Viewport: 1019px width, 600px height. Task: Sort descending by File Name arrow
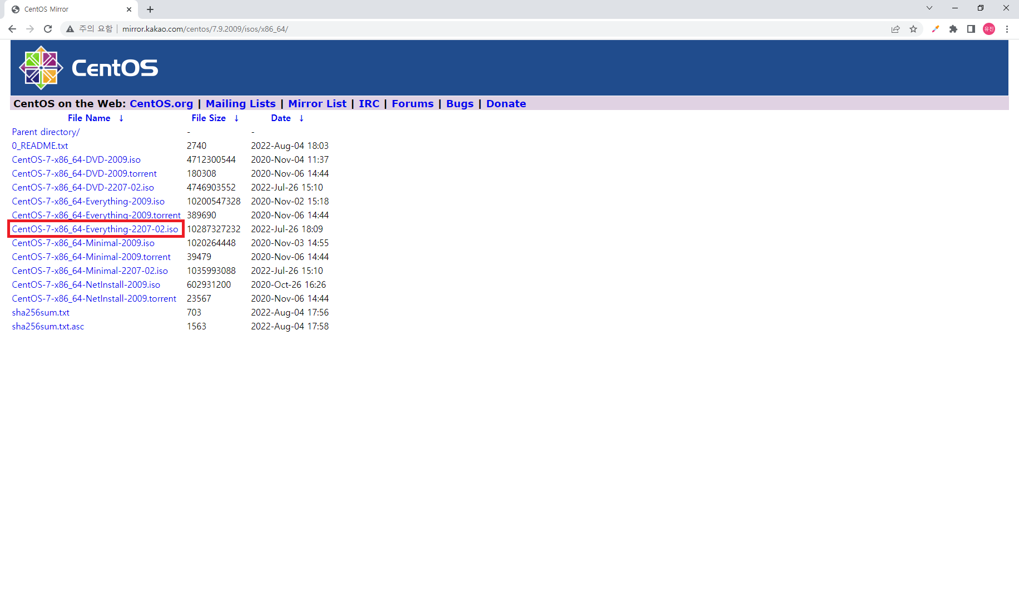pos(121,118)
